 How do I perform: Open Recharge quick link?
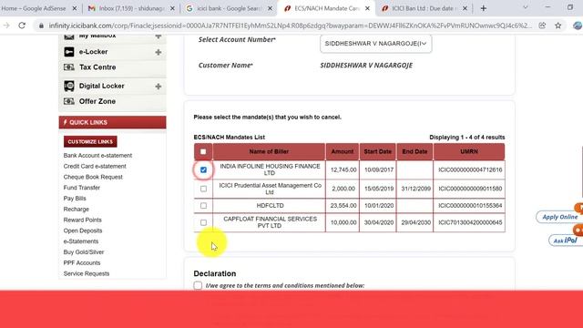[x=77, y=210]
